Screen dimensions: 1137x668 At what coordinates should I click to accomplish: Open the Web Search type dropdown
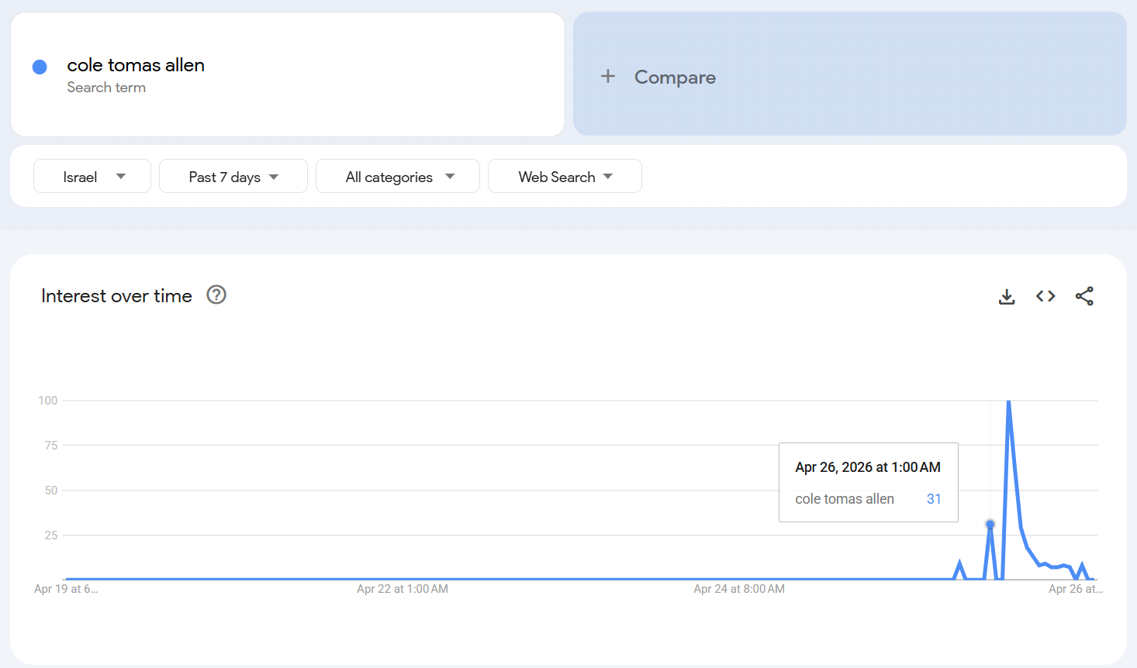(x=565, y=177)
